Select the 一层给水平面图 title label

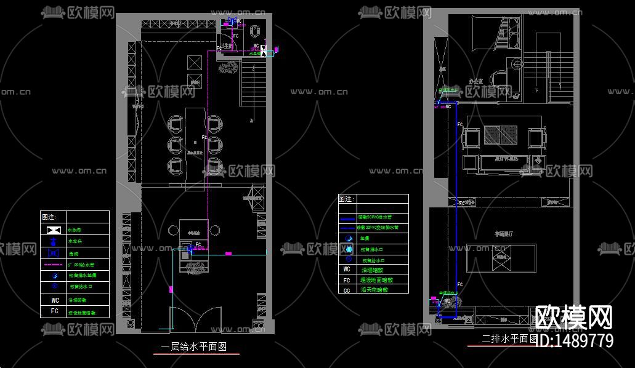194,346
